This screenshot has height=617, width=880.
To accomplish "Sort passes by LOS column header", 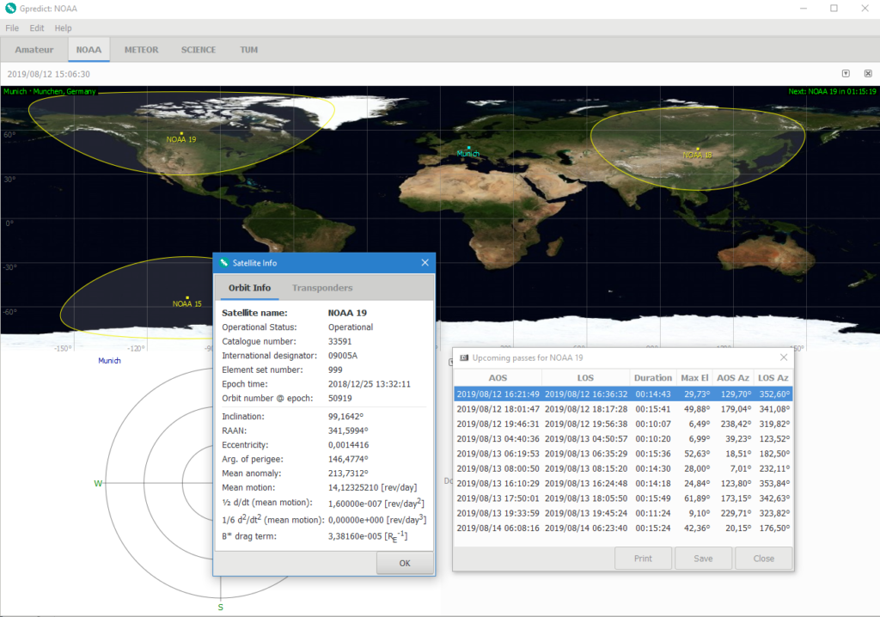I will coord(585,378).
